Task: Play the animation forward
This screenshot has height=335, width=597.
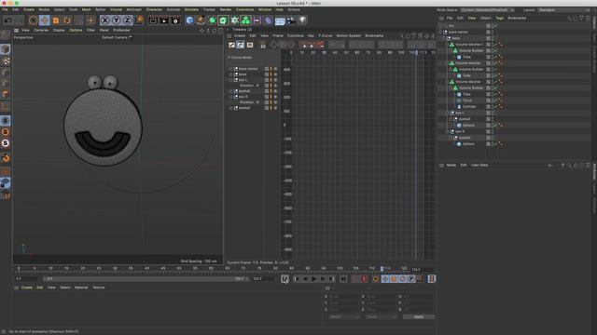Action: 313,279
